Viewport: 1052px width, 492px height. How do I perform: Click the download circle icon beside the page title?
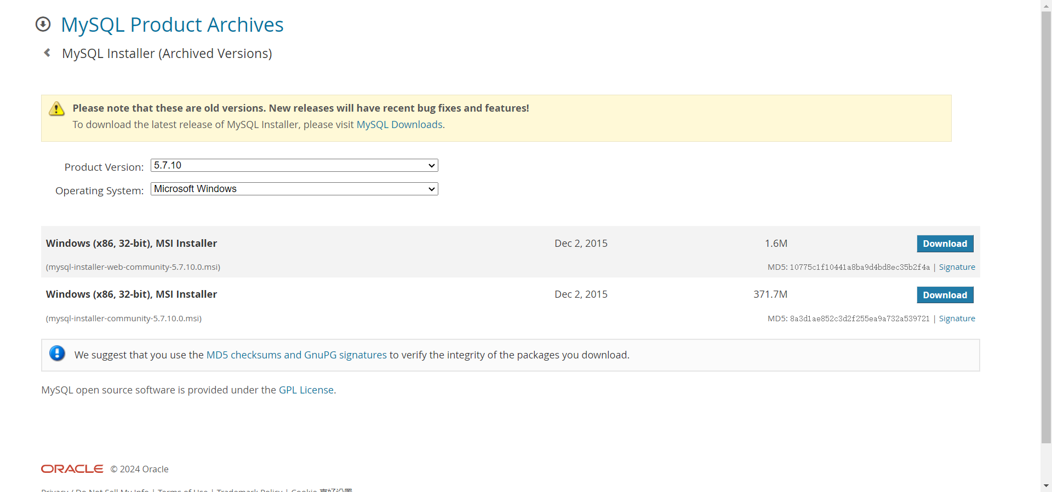click(x=43, y=25)
